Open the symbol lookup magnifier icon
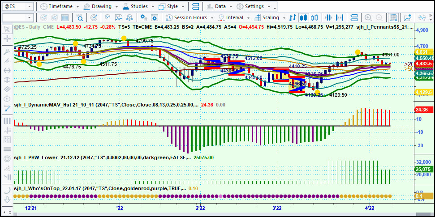Screen dimensions: 435x217 pyautogui.click(x=80, y=18)
